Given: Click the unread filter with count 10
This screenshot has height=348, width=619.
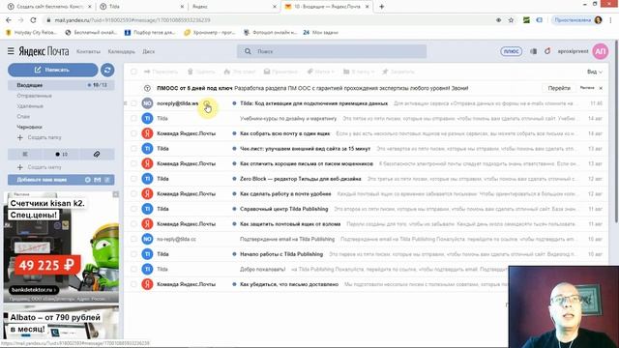Looking at the screenshot, I should [61, 155].
